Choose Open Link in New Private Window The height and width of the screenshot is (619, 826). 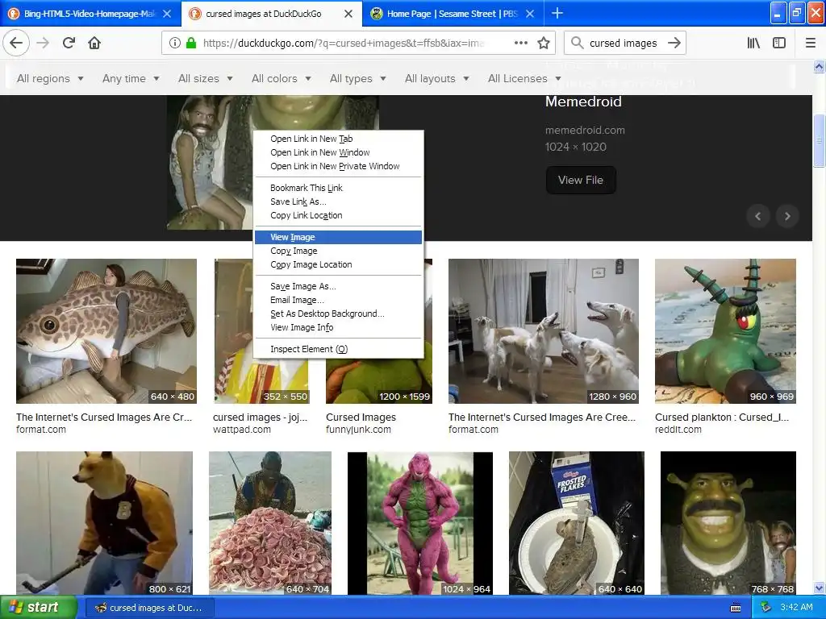[338, 166]
